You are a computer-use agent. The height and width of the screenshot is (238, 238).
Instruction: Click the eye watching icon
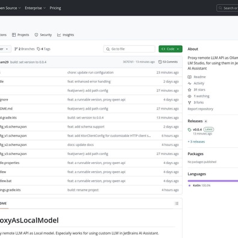pyautogui.click(x=189, y=96)
